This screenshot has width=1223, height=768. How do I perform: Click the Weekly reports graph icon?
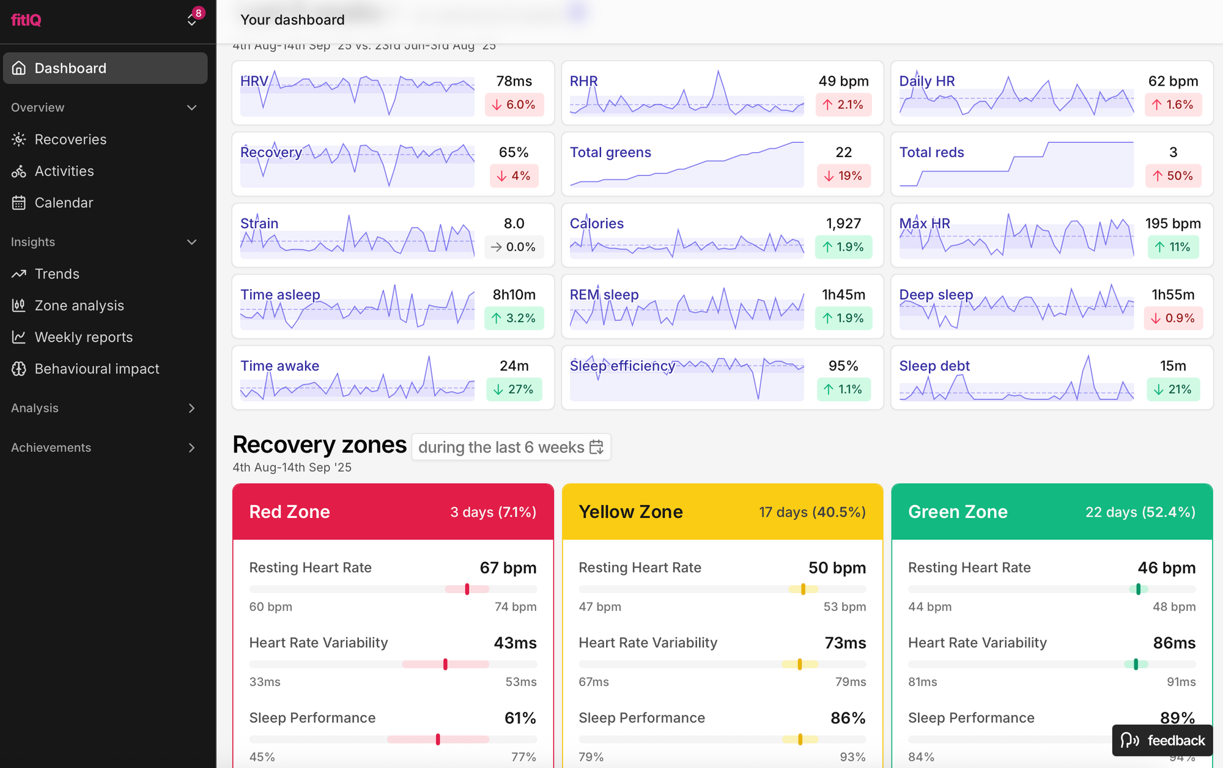pos(19,337)
